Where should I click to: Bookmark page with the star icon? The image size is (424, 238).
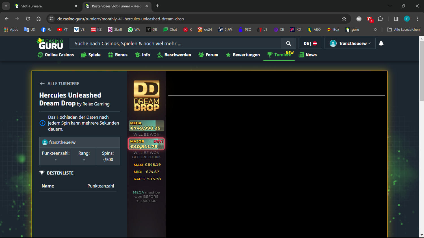click(344, 19)
